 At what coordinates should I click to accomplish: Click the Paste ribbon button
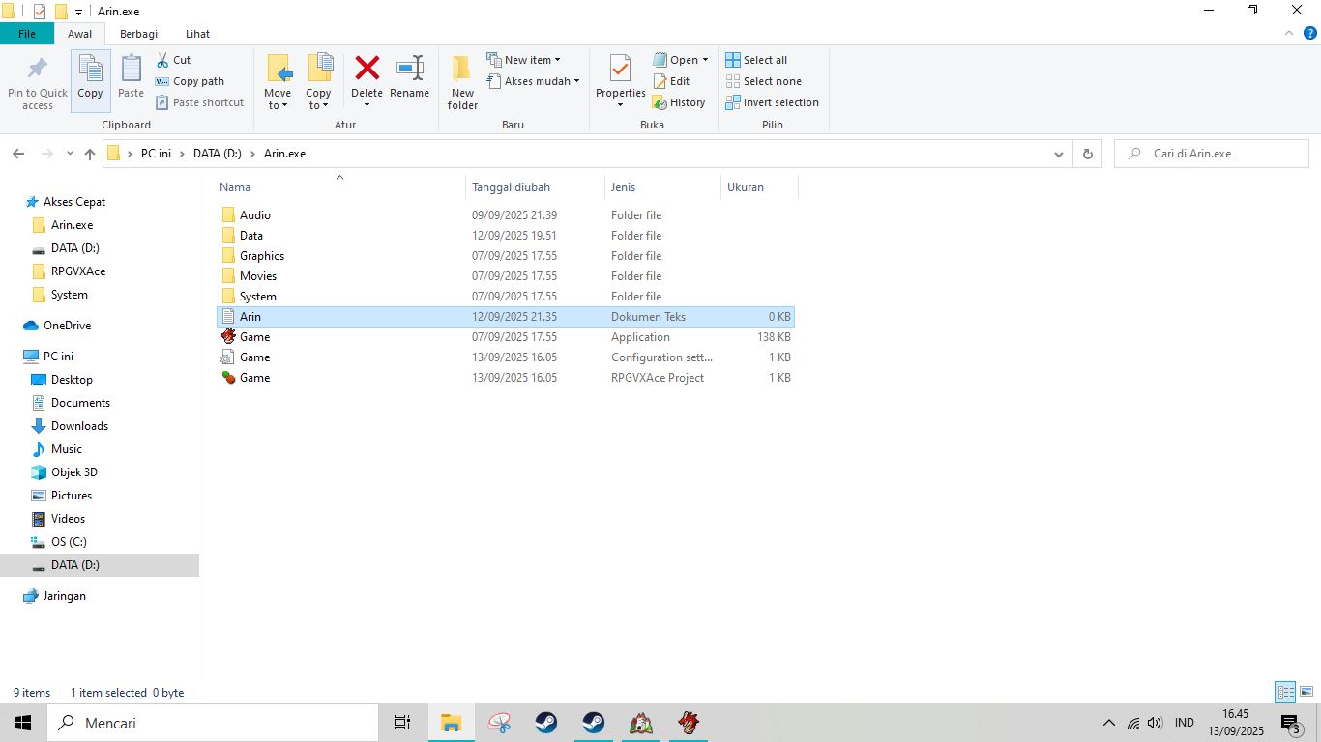(131, 79)
